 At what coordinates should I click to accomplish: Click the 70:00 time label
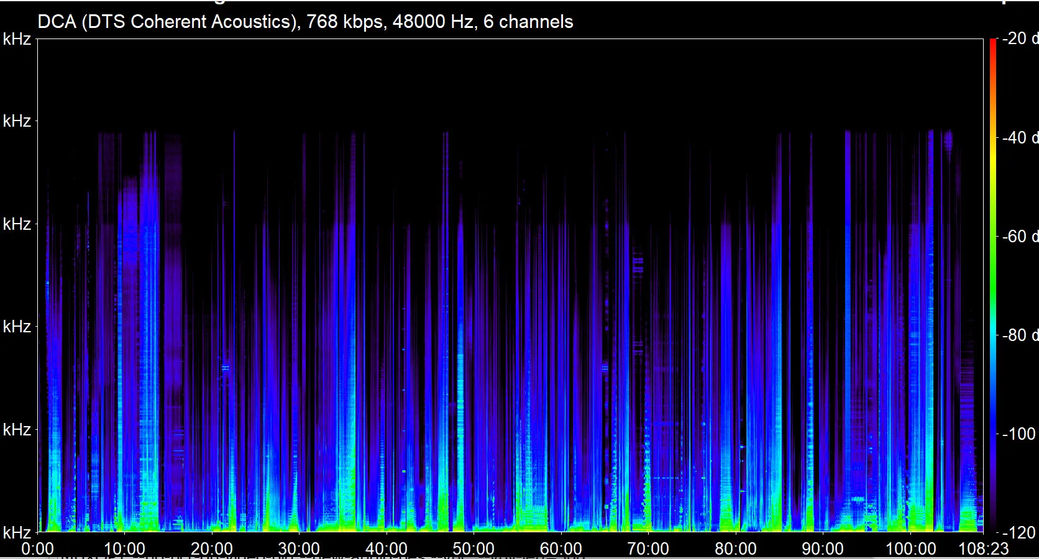click(648, 548)
